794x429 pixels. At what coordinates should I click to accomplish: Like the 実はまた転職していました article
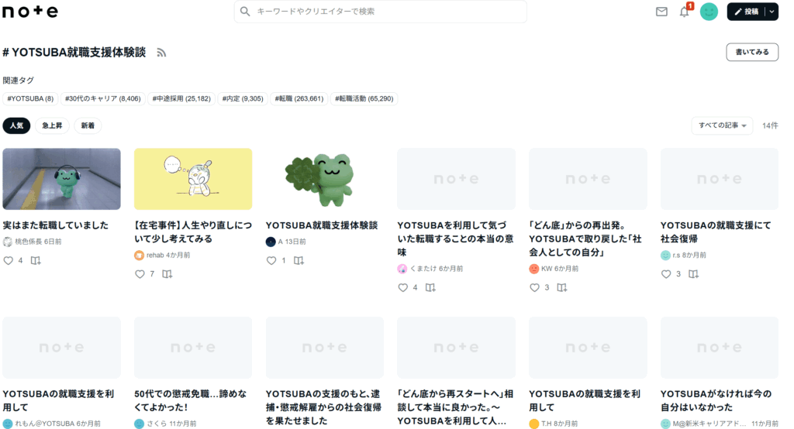8,260
